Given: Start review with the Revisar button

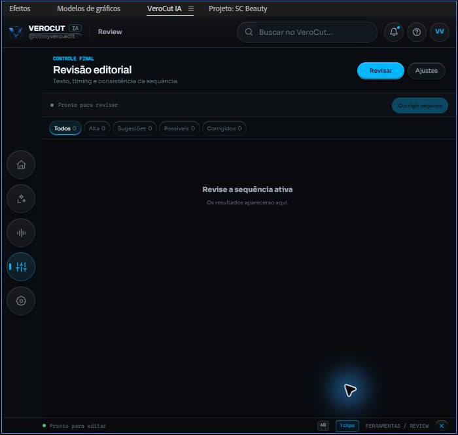Looking at the screenshot, I should [x=381, y=71].
